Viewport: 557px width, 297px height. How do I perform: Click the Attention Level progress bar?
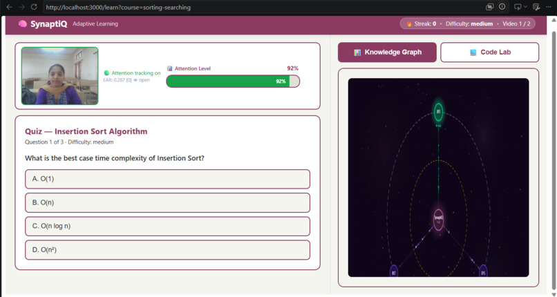233,82
